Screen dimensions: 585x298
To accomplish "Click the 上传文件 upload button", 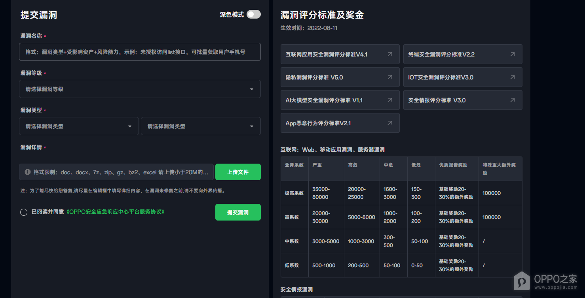I will pyautogui.click(x=238, y=172).
